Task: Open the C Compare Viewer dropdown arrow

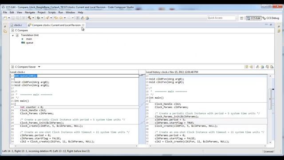Action: (x=39, y=67)
